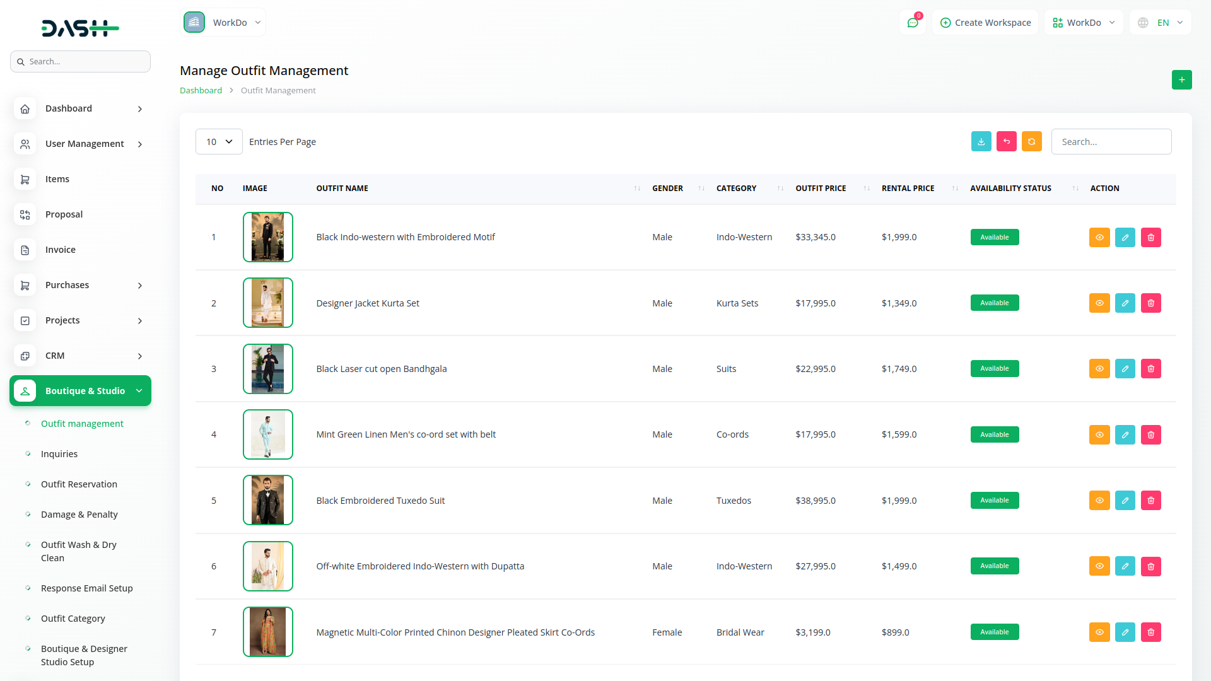Click the table search input field
The width and height of the screenshot is (1211, 681).
click(1111, 142)
